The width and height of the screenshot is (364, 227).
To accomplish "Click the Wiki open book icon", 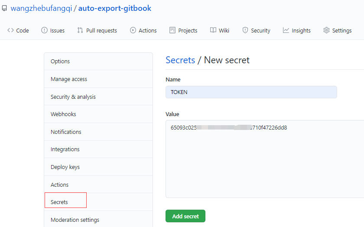I will pos(213,30).
